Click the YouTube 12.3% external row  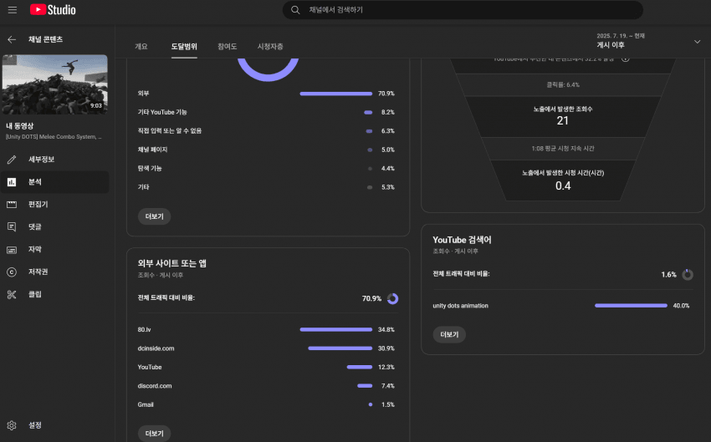(x=266, y=368)
